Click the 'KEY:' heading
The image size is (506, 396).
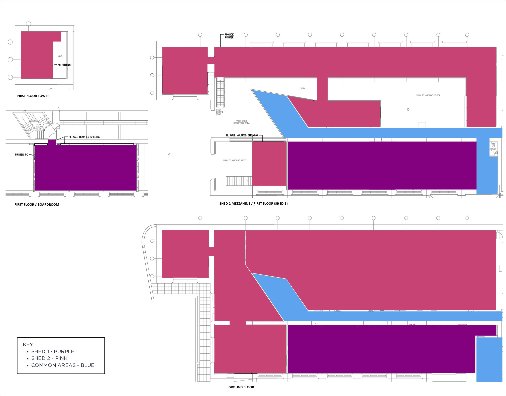click(x=29, y=344)
